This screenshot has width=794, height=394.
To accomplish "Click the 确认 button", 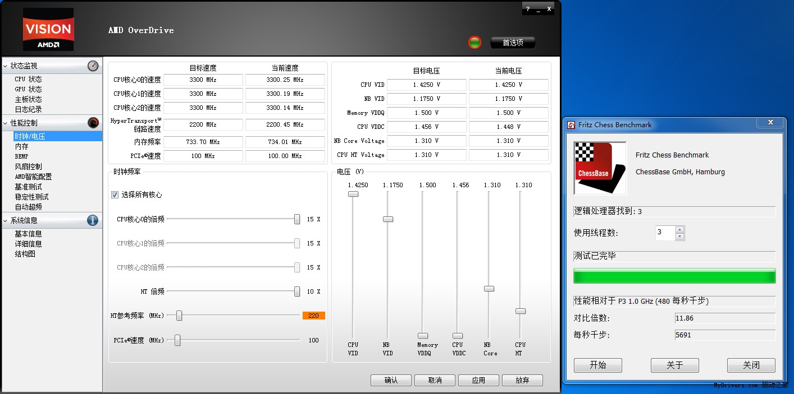I will tap(391, 380).
